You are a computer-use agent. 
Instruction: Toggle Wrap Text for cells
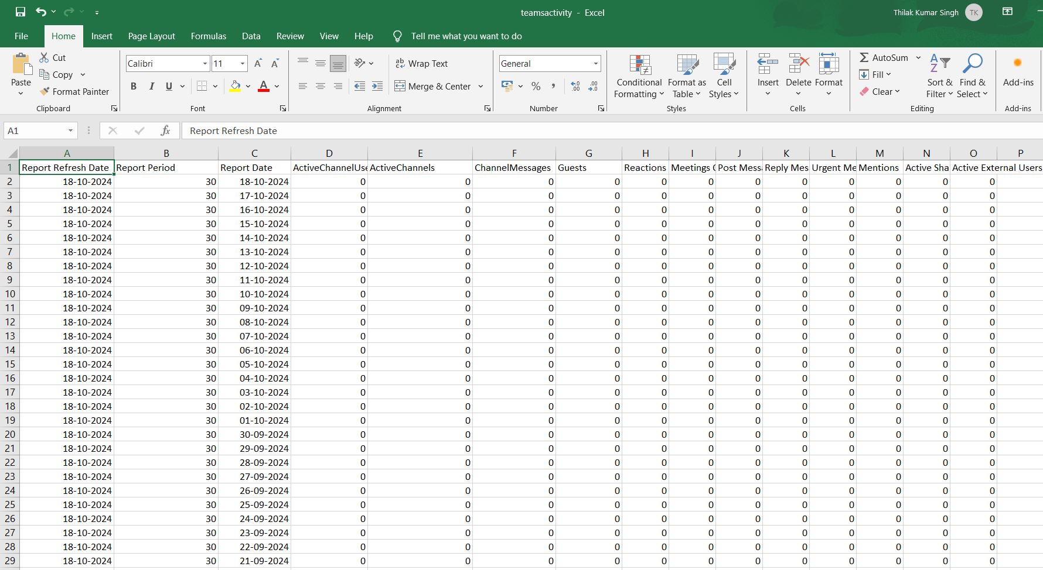(x=422, y=63)
